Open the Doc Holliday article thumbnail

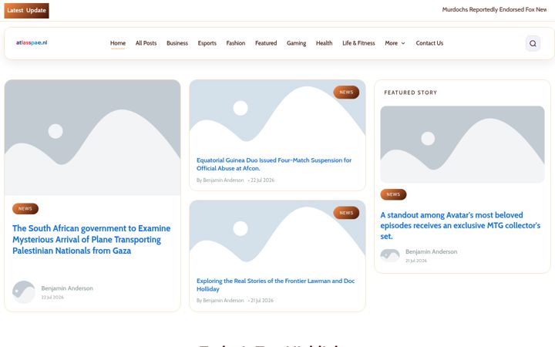tap(277, 235)
